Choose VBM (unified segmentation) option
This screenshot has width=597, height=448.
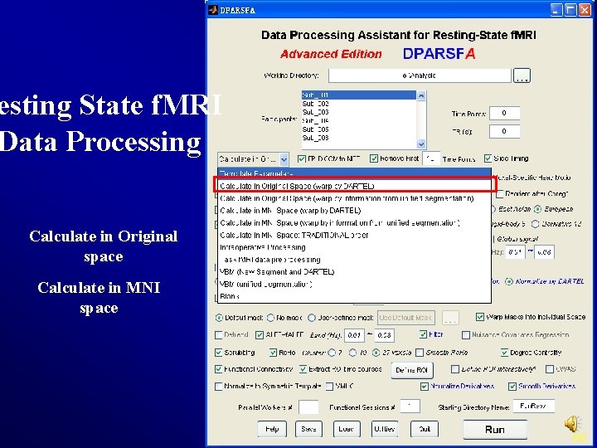click(x=354, y=285)
